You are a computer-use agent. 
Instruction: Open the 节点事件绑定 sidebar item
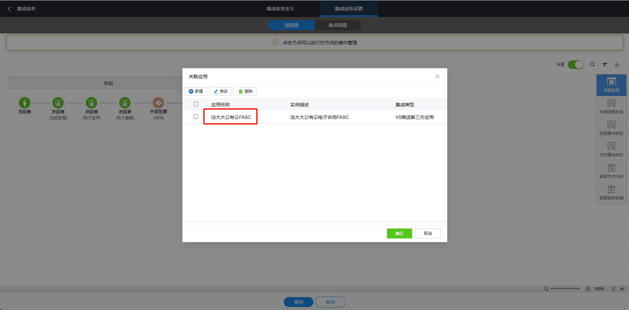[x=611, y=150]
